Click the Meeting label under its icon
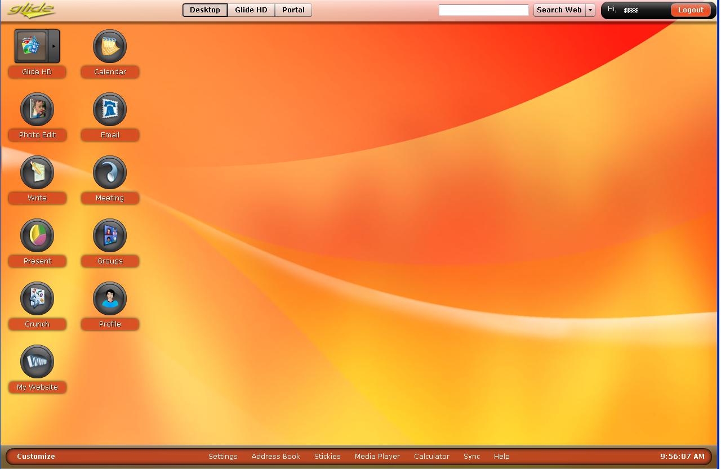 pos(110,198)
